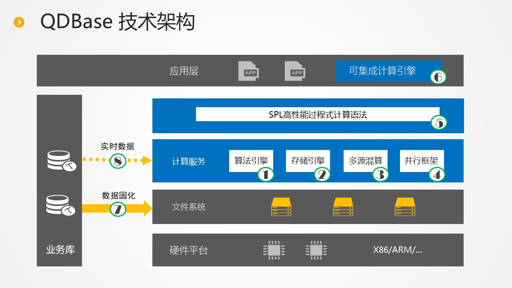Click the upper database icon beside 实时数据
The image size is (512, 288).
pyautogui.click(x=61, y=161)
